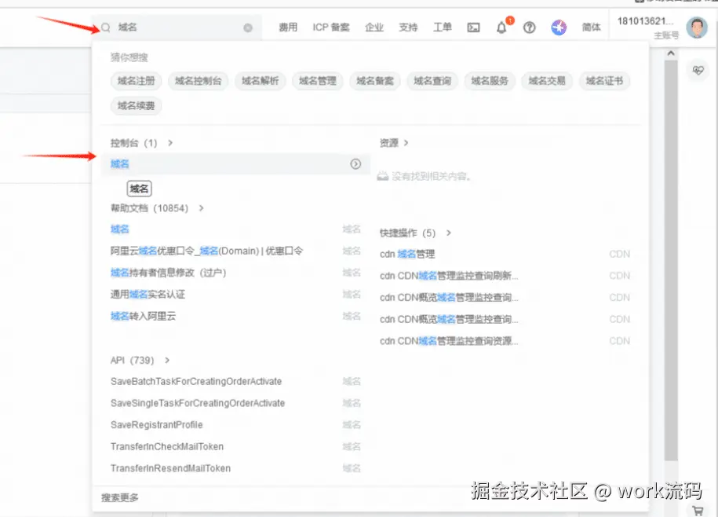Image resolution: width=718 pixels, height=517 pixels.
Task: Open the CloudShell terminal icon
Action: coord(472,27)
